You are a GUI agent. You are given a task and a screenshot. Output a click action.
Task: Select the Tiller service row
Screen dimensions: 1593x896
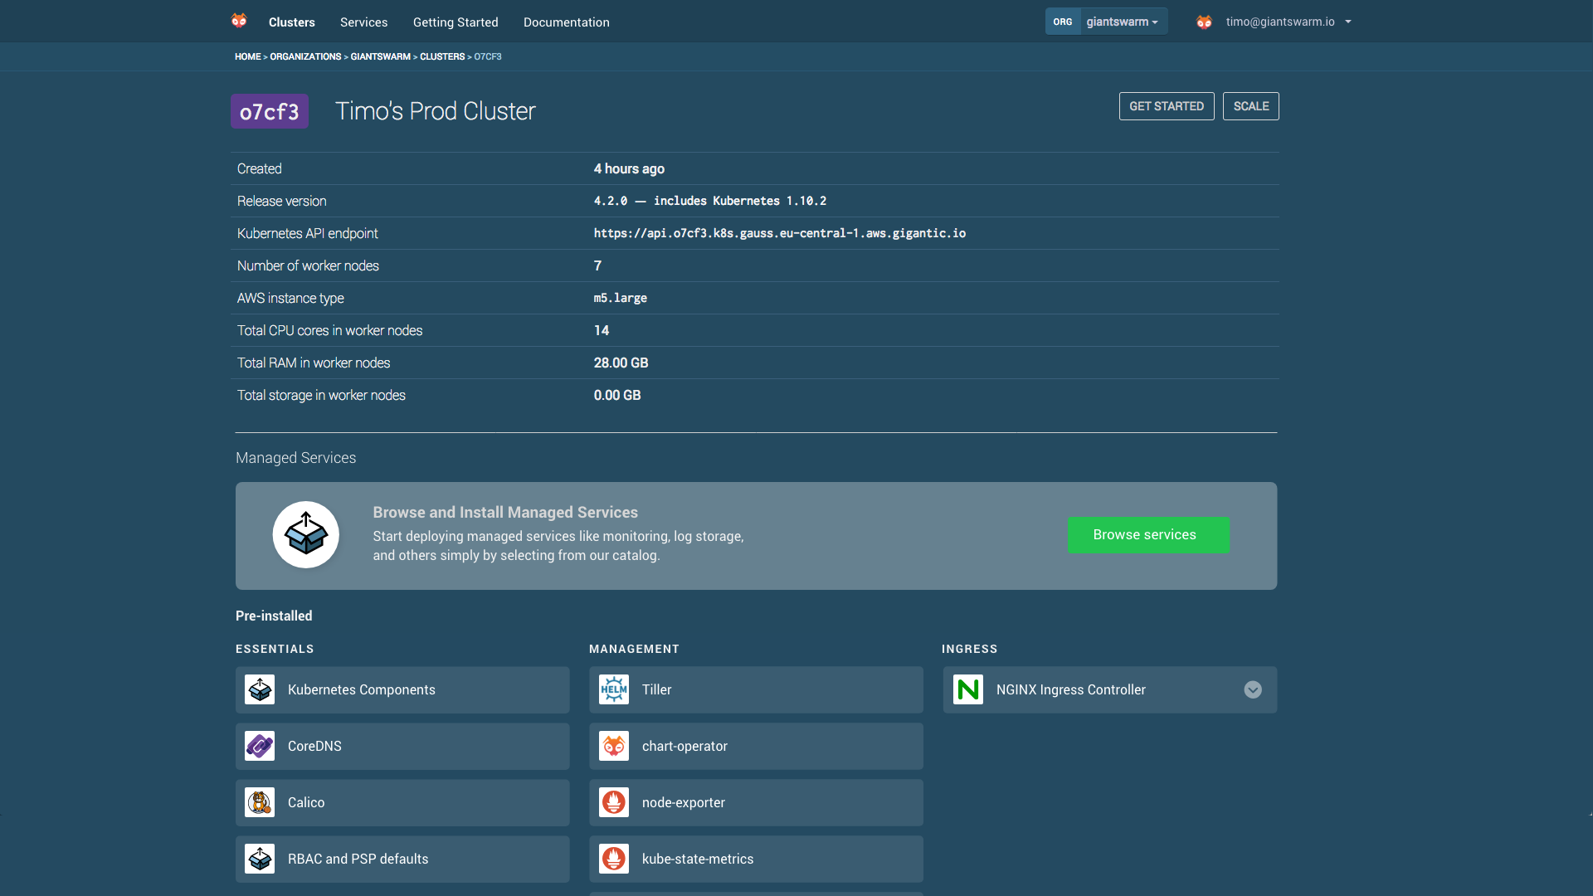click(756, 689)
